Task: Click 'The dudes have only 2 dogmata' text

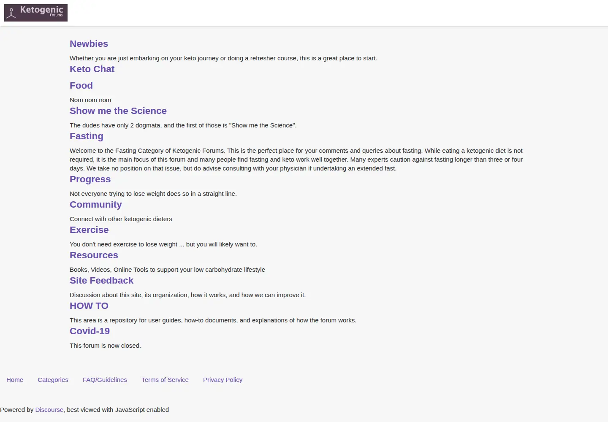Action: coord(183,125)
